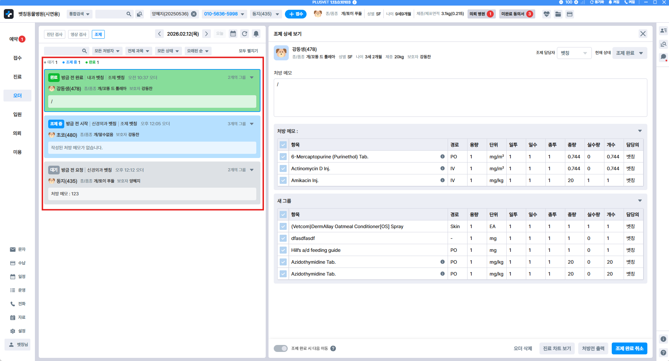Collapse the 새 그룹 section

pos(640,201)
